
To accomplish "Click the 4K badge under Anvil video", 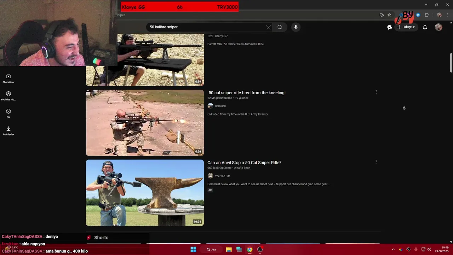I will (x=210, y=190).
